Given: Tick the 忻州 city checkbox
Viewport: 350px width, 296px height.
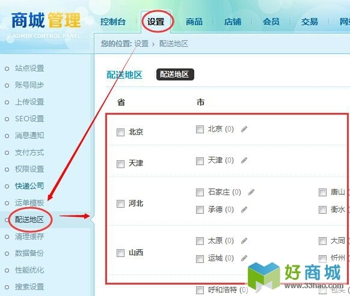Looking at the screenshot, I should pos(322,259).
